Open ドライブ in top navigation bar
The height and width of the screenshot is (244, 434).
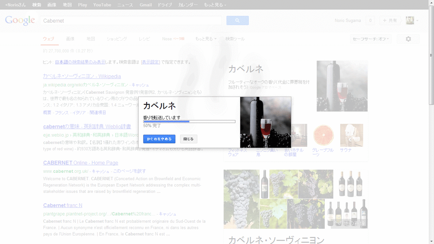pyautogui.click(x=165, y=5)
